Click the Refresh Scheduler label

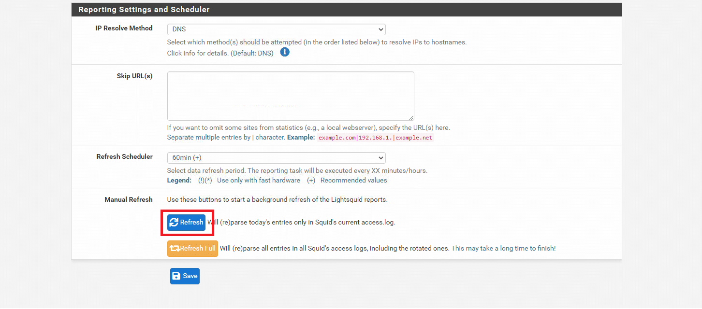125,156
